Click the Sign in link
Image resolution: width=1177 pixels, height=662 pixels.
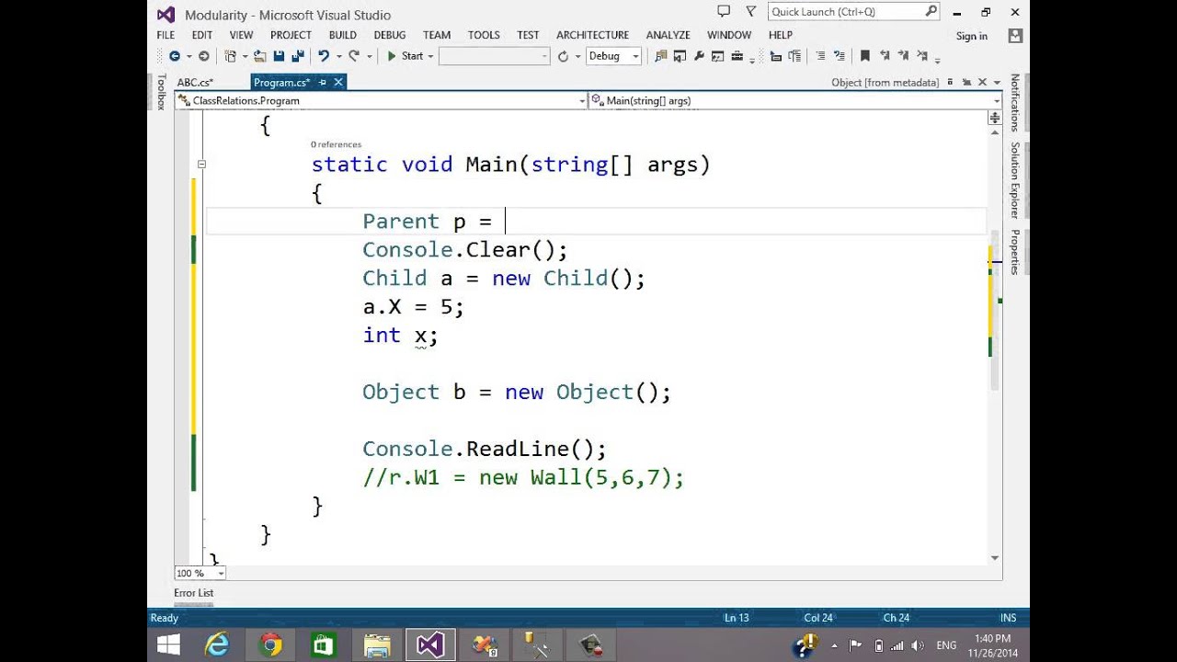point(972,36)
